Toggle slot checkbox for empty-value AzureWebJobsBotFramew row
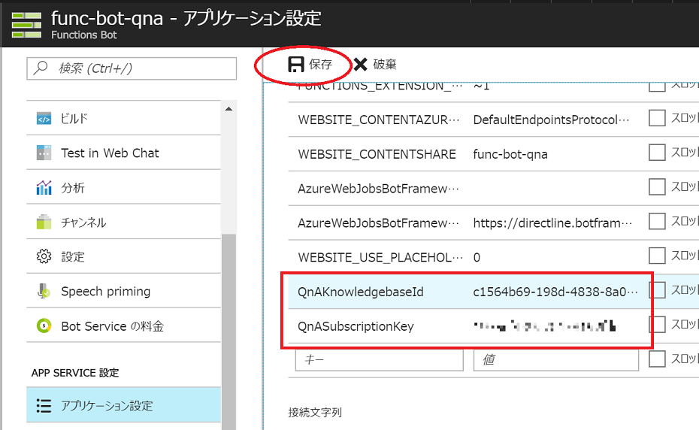Screen dimensions: 699x430 [x=657, y=187]
